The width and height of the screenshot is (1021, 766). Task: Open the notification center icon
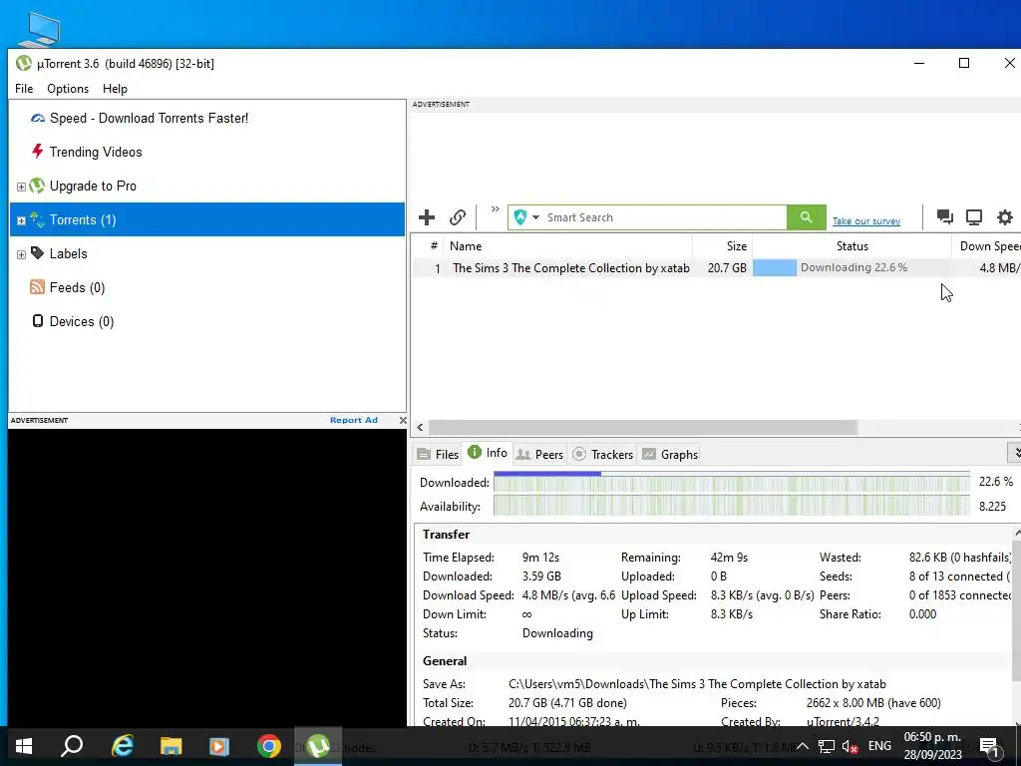989,747
